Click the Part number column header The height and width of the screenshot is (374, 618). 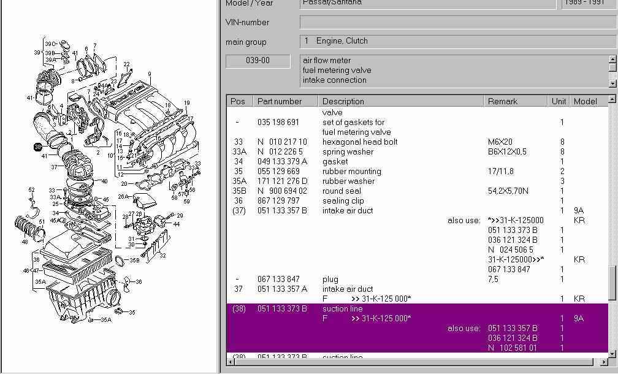(280, 101)
